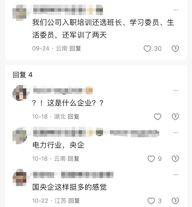Open three-dot menu for 国央企 reply
This screenshot has height=207, width=192.
pos(176,175)
